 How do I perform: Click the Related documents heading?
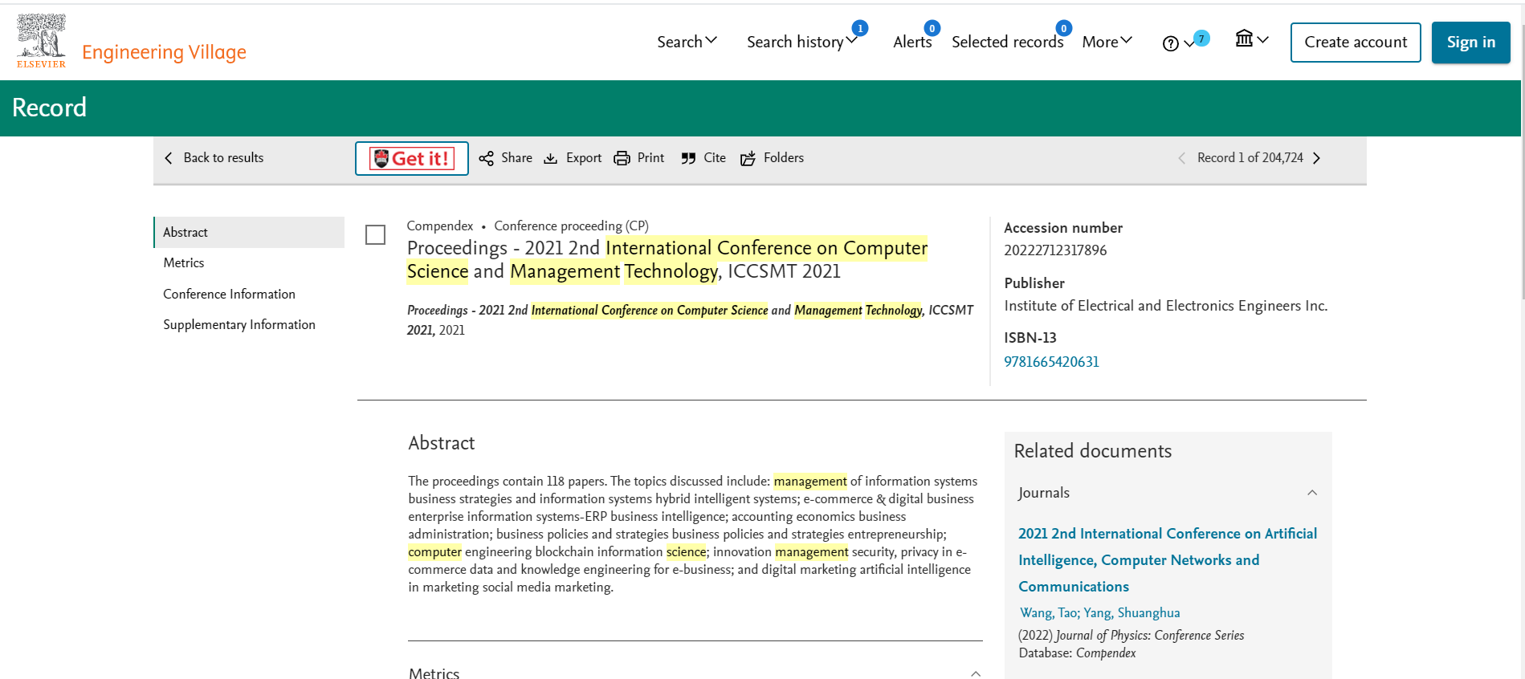point(1092,451)
